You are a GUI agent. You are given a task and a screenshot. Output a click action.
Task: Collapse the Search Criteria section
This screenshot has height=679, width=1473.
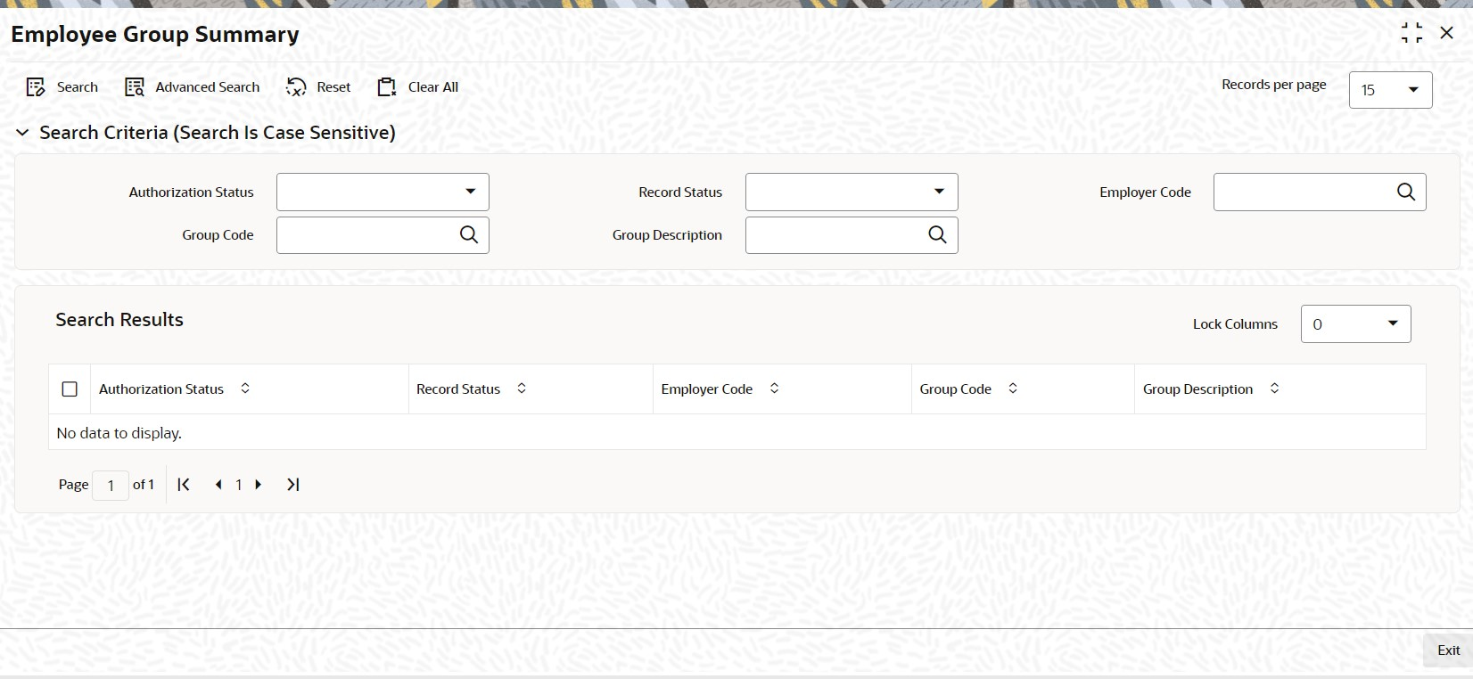tap(22, 133)
